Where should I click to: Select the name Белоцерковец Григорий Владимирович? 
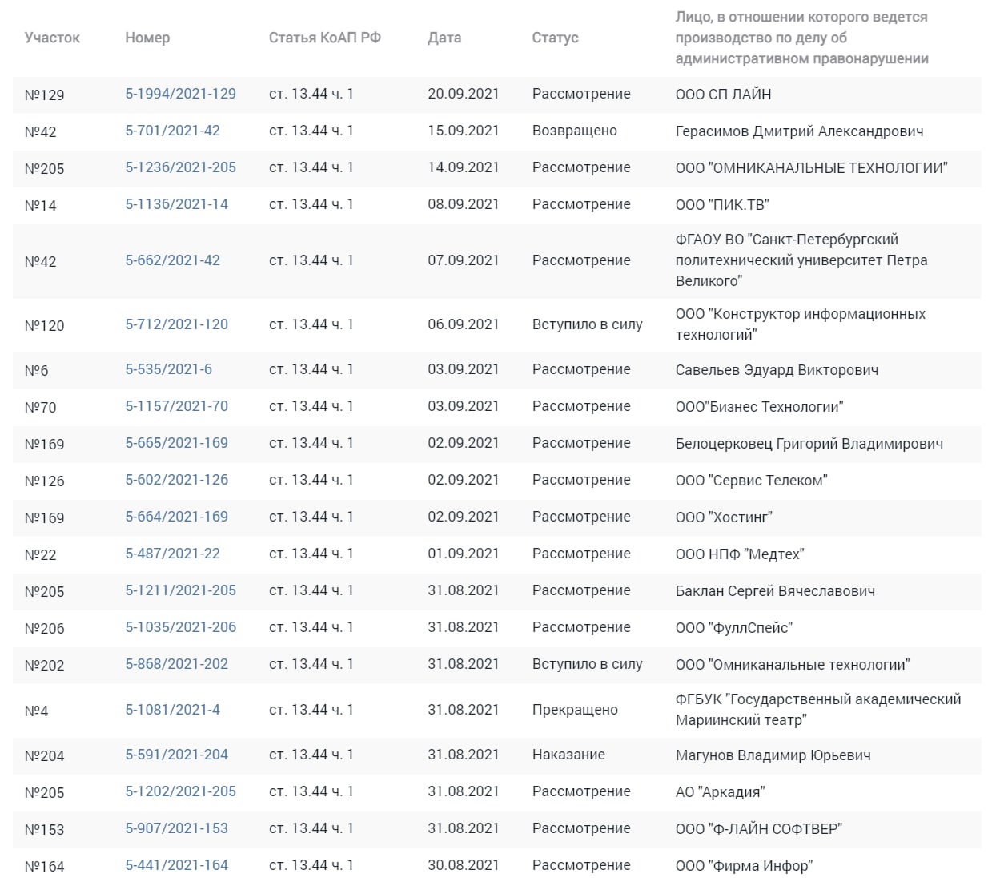point(809,443)
